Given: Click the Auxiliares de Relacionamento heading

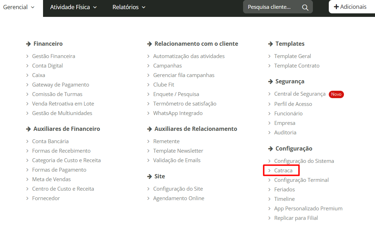Looking at the screenshot, I should point(196,129).
